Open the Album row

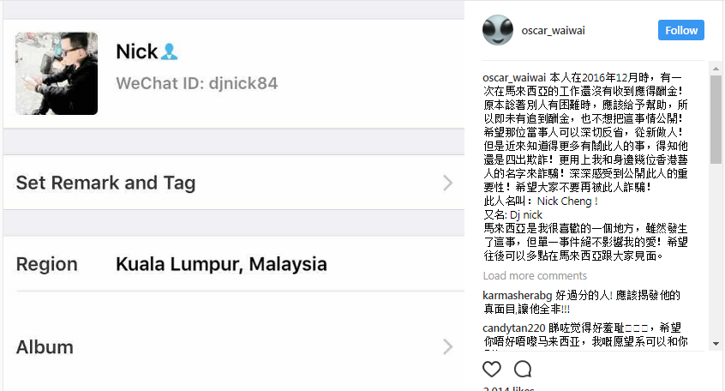point(234,346)
